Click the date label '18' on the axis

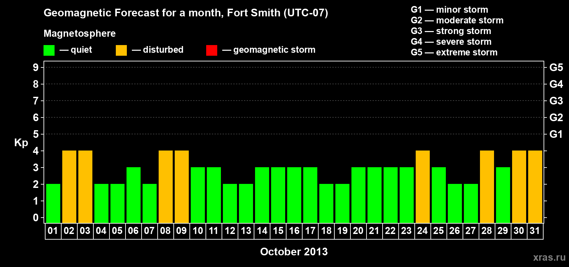[326, 231]
